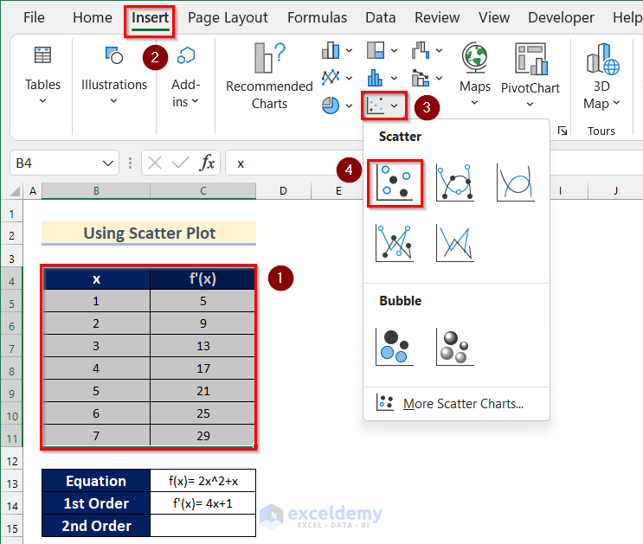Screen dimensions: 643x544
Task: Select the Using Scatter Plot title cell
Action: 149,234
